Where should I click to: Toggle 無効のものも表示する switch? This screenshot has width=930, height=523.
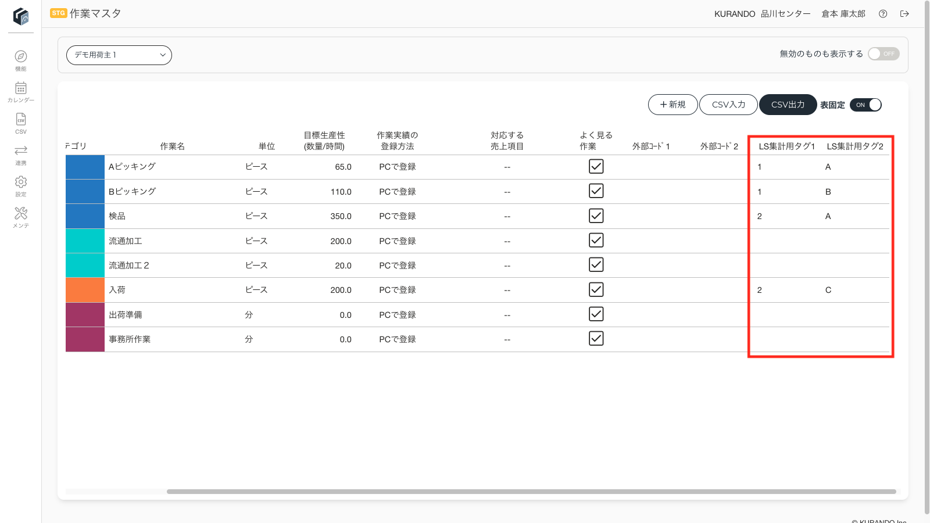click(884, 54)
